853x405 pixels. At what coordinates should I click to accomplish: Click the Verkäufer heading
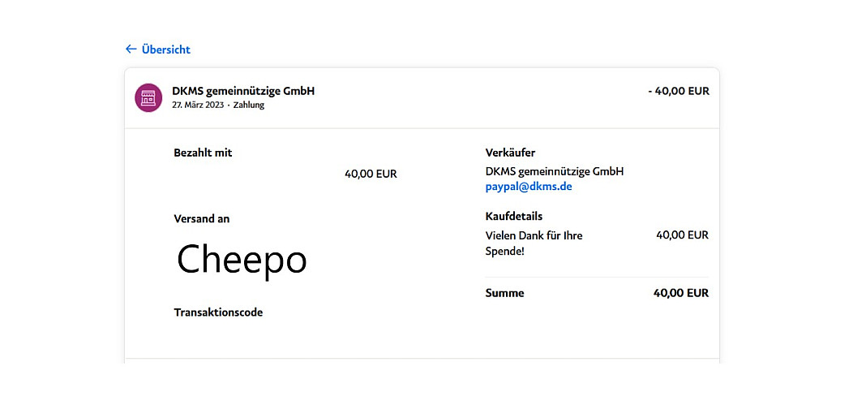coord(510,153)
